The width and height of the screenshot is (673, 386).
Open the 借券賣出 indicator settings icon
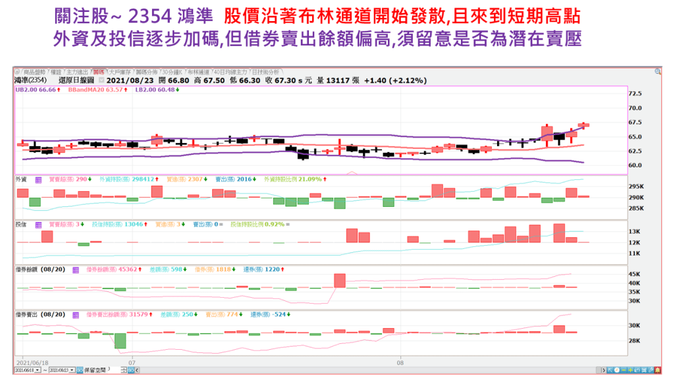click(x=76, y=314)
